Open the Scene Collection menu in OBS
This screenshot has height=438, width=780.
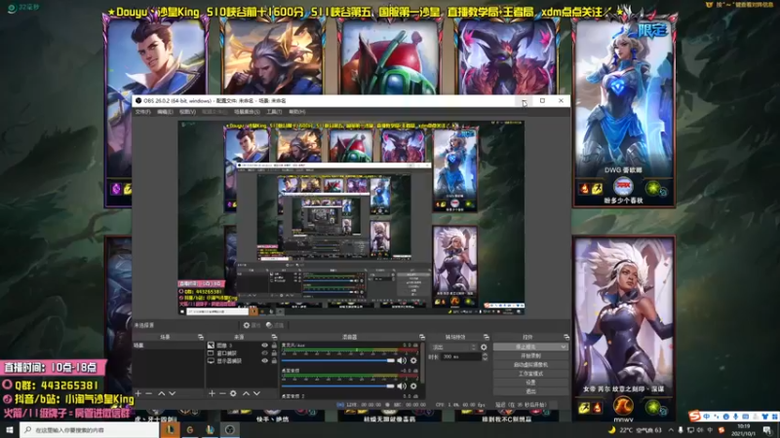247,112
